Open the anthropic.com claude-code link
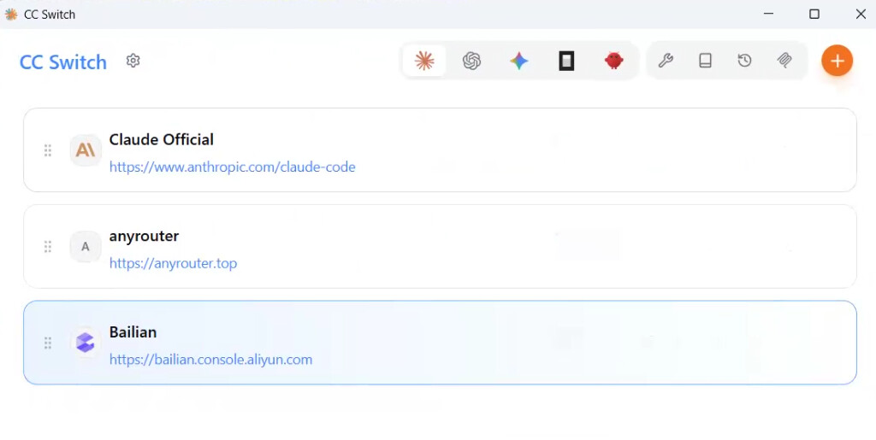The height and width of the screenshot is (440, 876). (x=233, y=167)
